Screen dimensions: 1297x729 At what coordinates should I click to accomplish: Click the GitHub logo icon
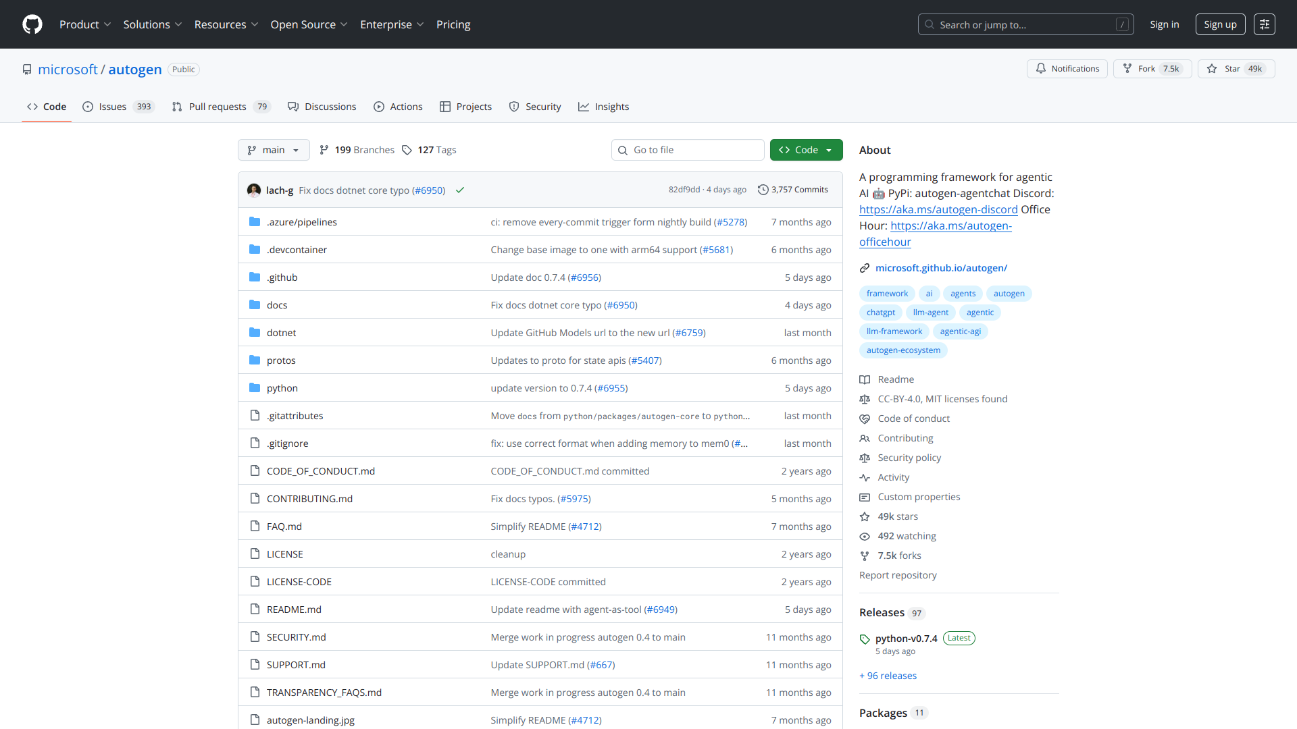click(x=32, y=24)
